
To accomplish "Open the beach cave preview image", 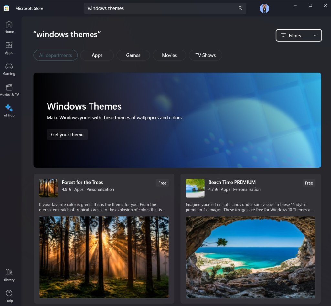I will [x=251, y=257].
